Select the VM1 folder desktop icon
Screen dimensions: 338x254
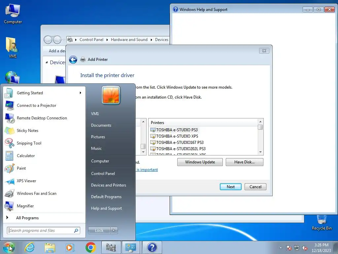(13, 48)
